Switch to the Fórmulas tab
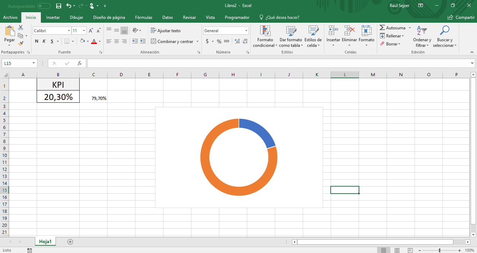Viewport: 477px width, 253px height. coord(144,17)
